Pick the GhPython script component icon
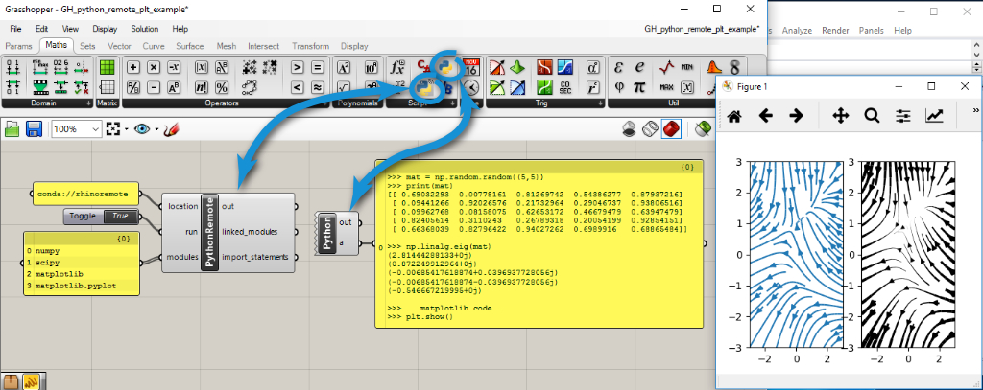 pyautogui.click(x=445, y=67)
